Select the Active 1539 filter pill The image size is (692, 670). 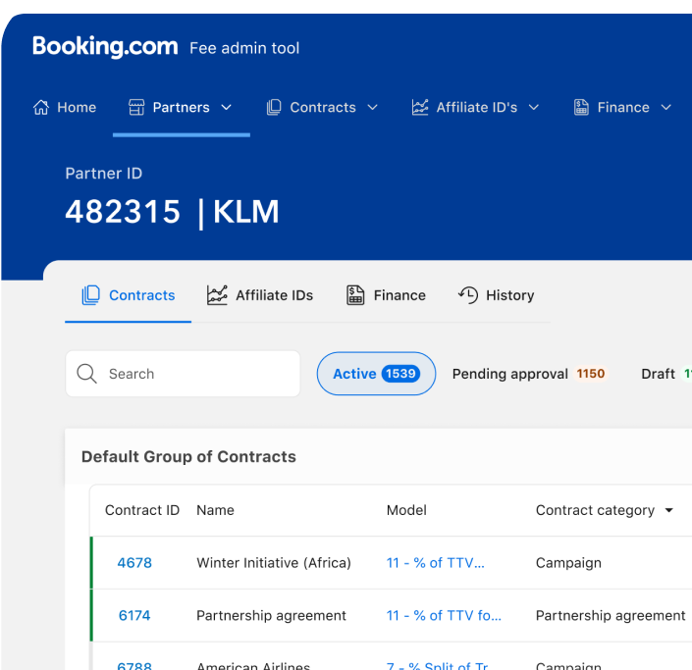point(376,374)
